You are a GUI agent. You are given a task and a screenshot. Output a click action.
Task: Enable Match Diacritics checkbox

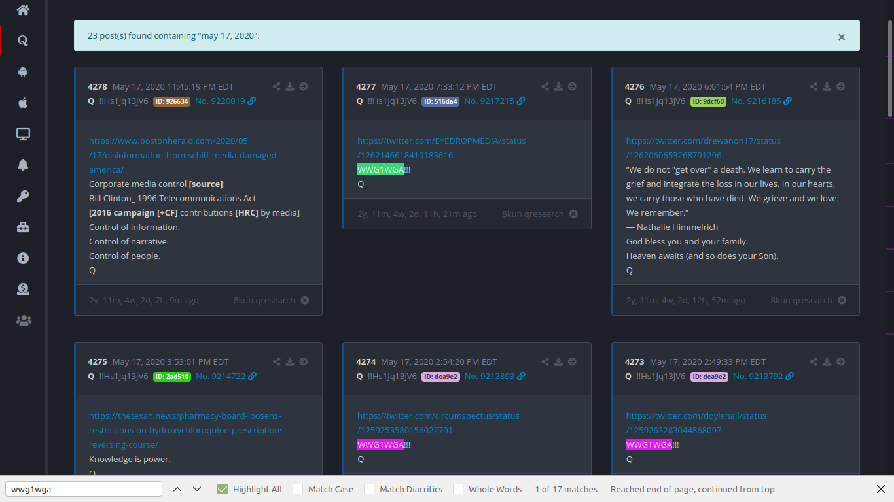point(369,489)
